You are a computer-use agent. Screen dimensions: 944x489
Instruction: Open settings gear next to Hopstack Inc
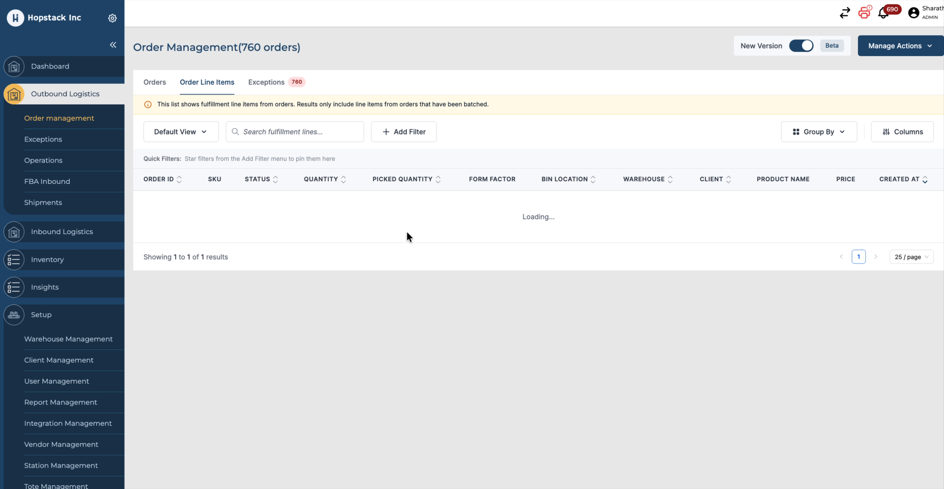coord(112,18)
